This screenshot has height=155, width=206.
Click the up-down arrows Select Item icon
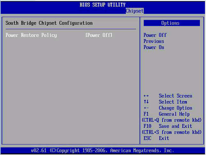point(146,102)
